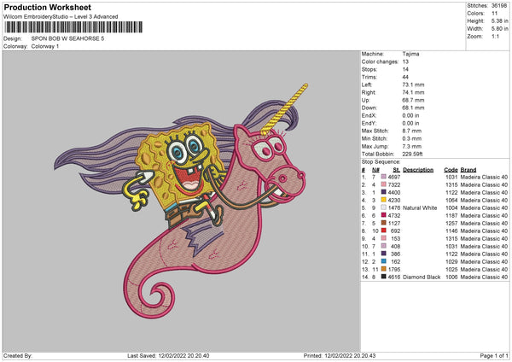Click the blue swatch in stop 12
The width and height of the screenshot is (512, 362).
tap(383, 261)
